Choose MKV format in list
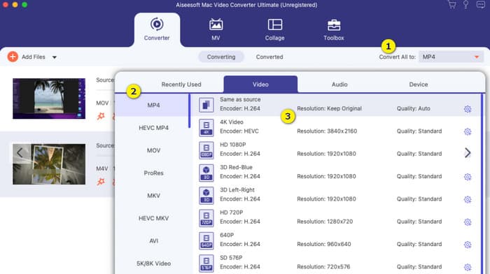 153,196
